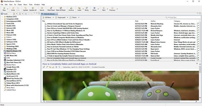Open article 'Hackers Exploiting Children with Stolen Data'
This screenshot has height=106, width=202.
pos(63,33)
